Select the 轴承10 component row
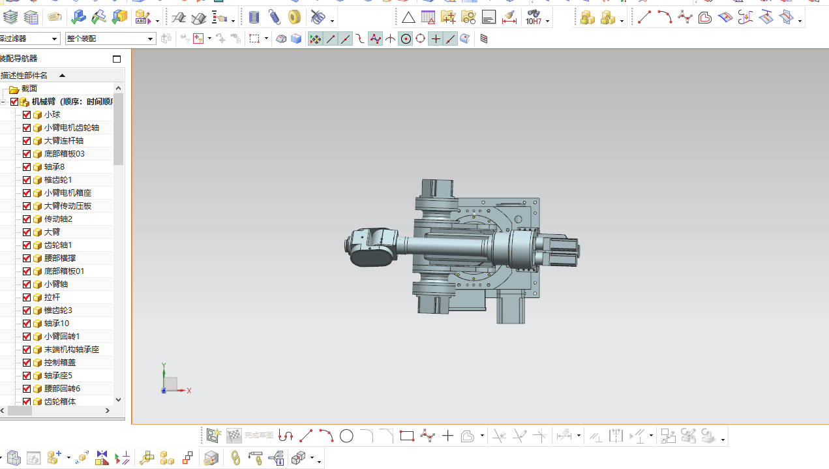 coord(57,324)
